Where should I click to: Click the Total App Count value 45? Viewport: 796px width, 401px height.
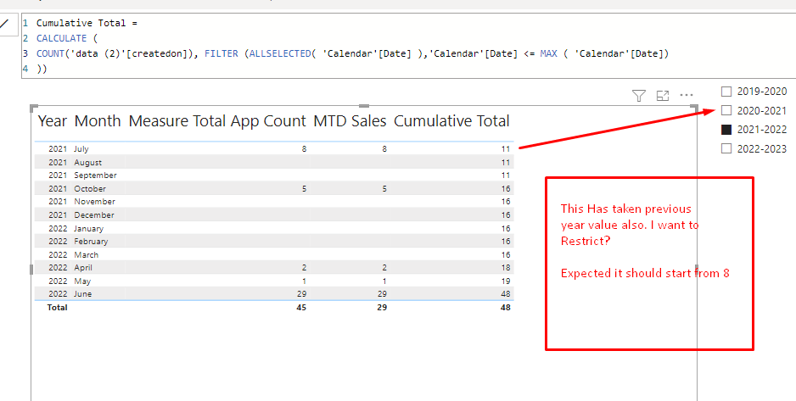[x=301, y=307]
